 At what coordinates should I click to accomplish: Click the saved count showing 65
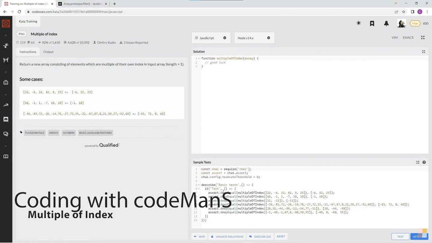click(31, 43)
